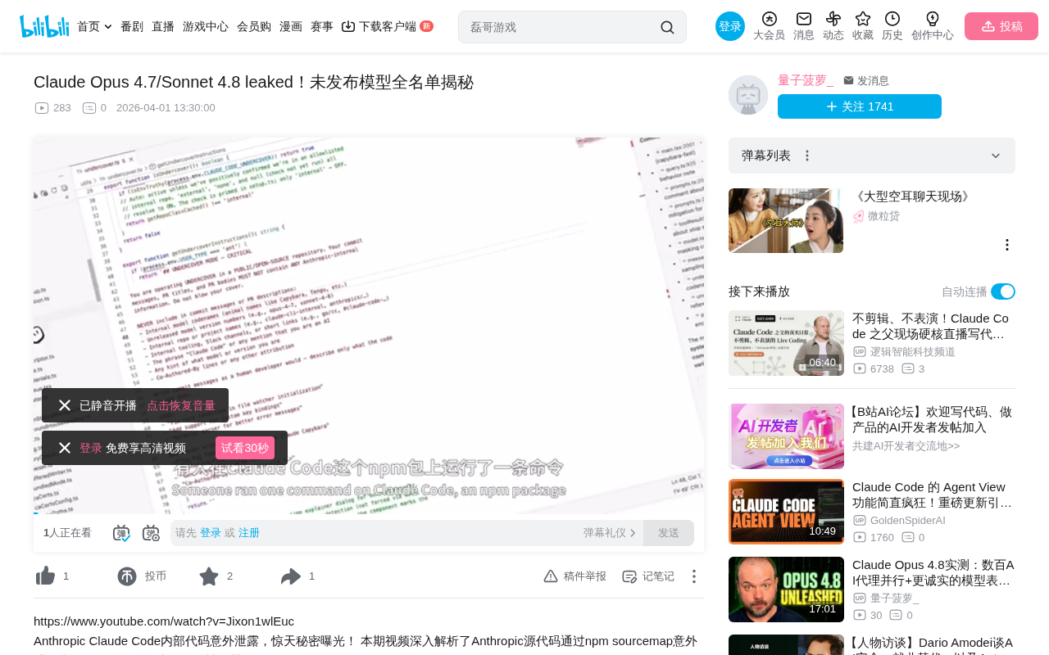The height and width of the screenshot is (655, 1049).
Task: Expand the 弹幕列表 chevron
Action: click(x=996, y=156)
